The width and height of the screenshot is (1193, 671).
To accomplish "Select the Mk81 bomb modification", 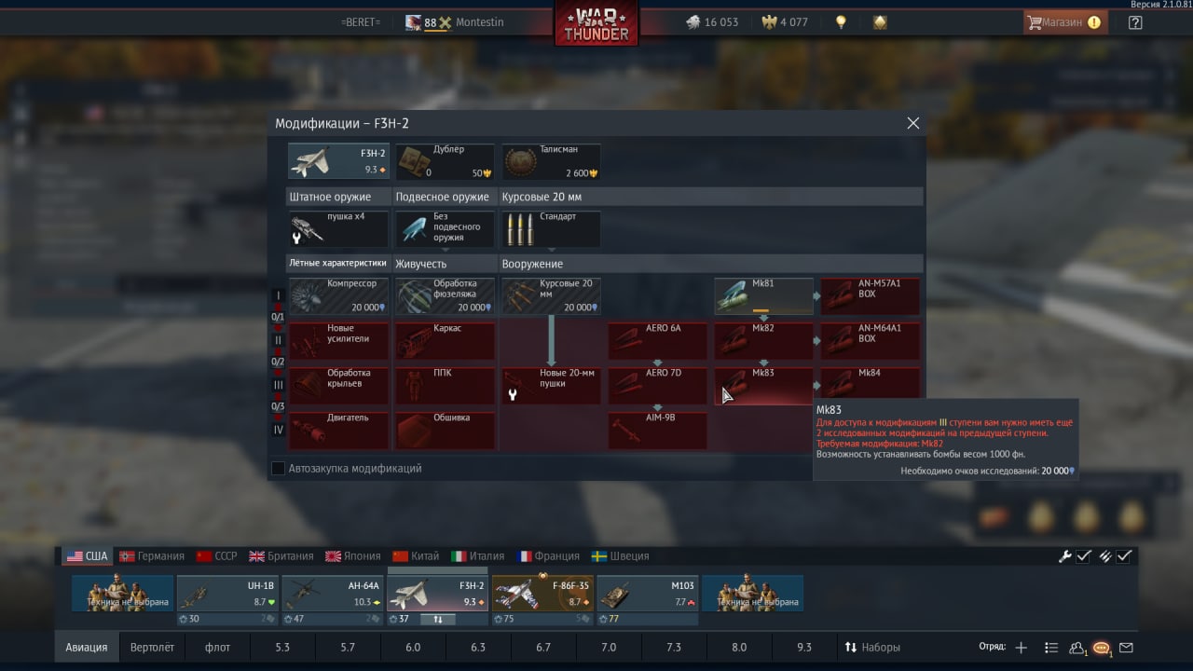I will coord(764,296).
